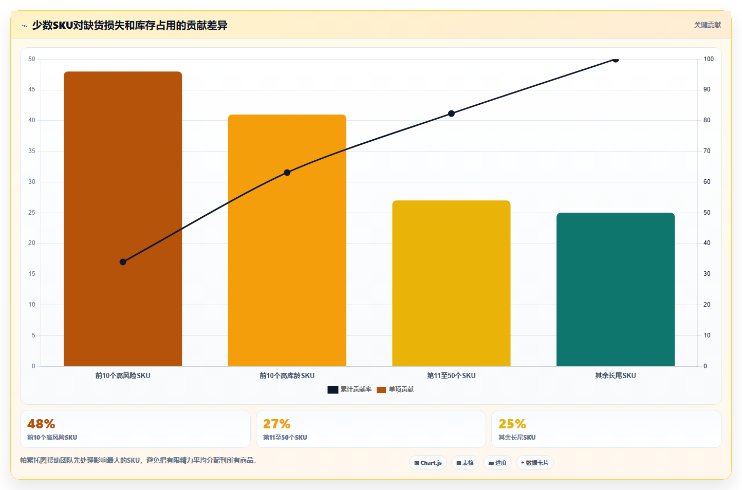Select the brown 前10个高风险SKU bar
742x490 pixels.
tap(123, 219)
